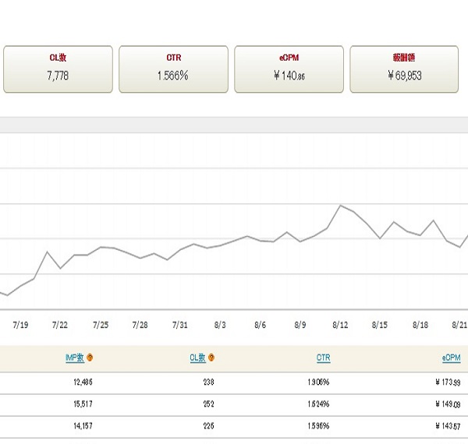Click the 8/6 date label on chart axis
This screenshot has width=468, height=444.
point(260,325)
